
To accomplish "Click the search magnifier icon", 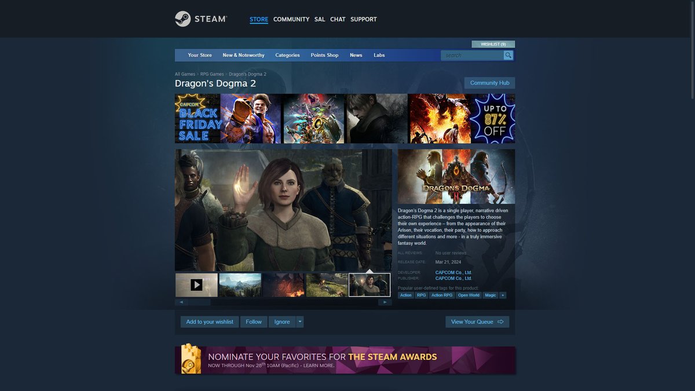I will point(508,55).
